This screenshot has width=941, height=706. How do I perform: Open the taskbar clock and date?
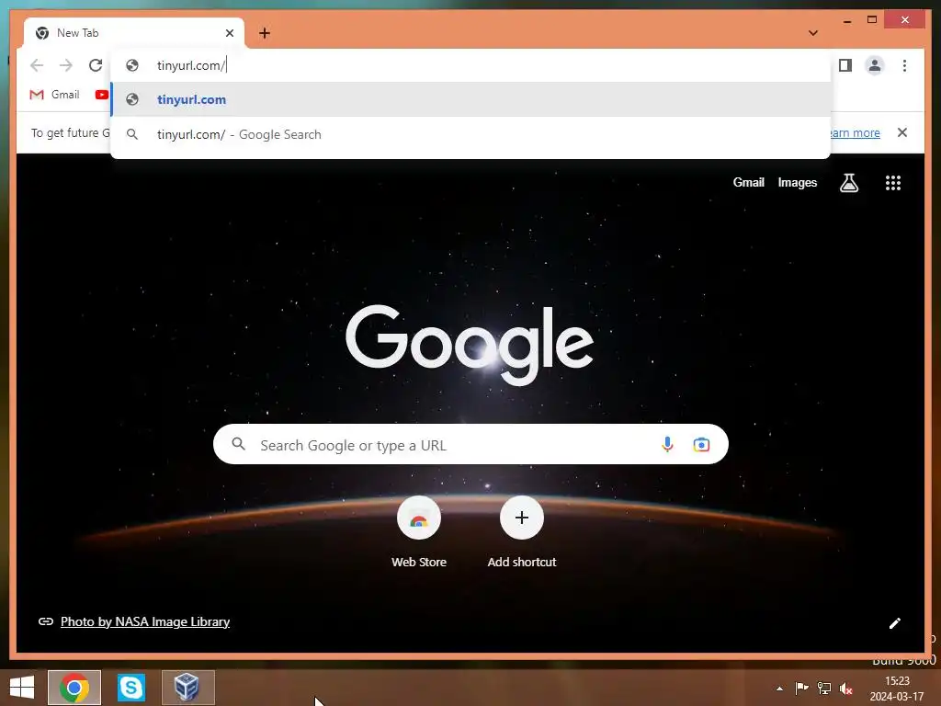click(897, 689)
